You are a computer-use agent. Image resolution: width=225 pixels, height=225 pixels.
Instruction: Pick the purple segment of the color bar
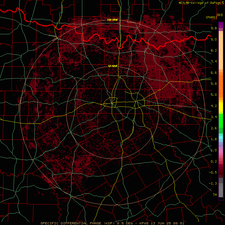click(221, 25)
